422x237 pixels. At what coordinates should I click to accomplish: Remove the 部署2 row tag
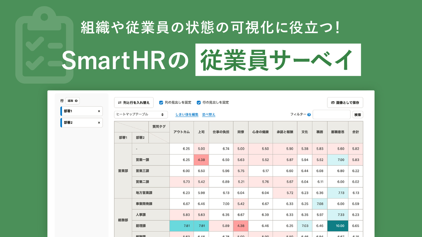pos(99,122)
